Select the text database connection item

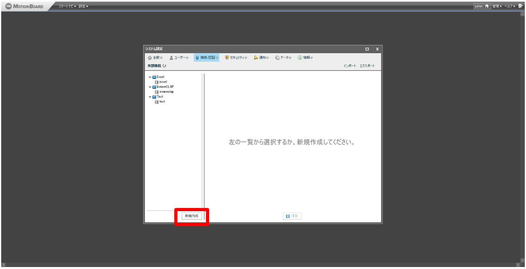click(x=162, y=101)
